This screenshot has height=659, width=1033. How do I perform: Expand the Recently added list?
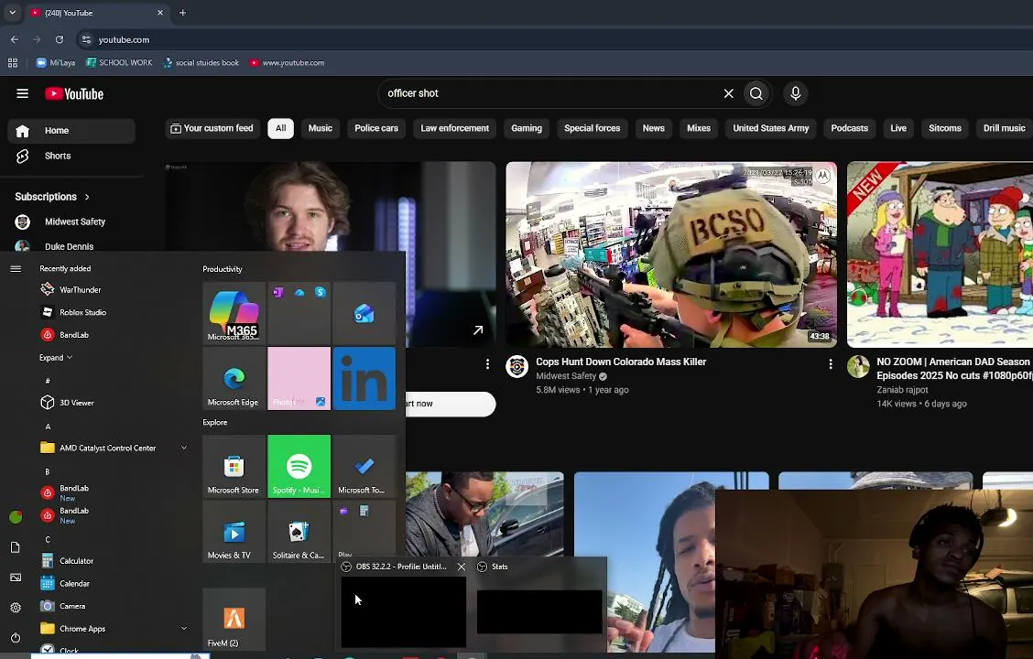coord(56,358)
